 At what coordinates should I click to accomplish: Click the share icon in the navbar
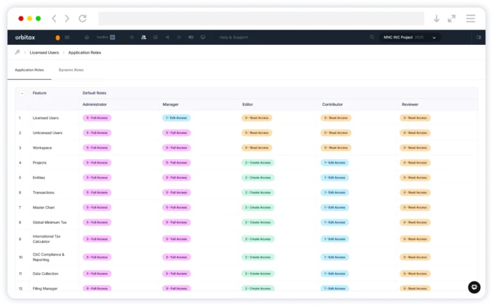(x=167, y=37)
